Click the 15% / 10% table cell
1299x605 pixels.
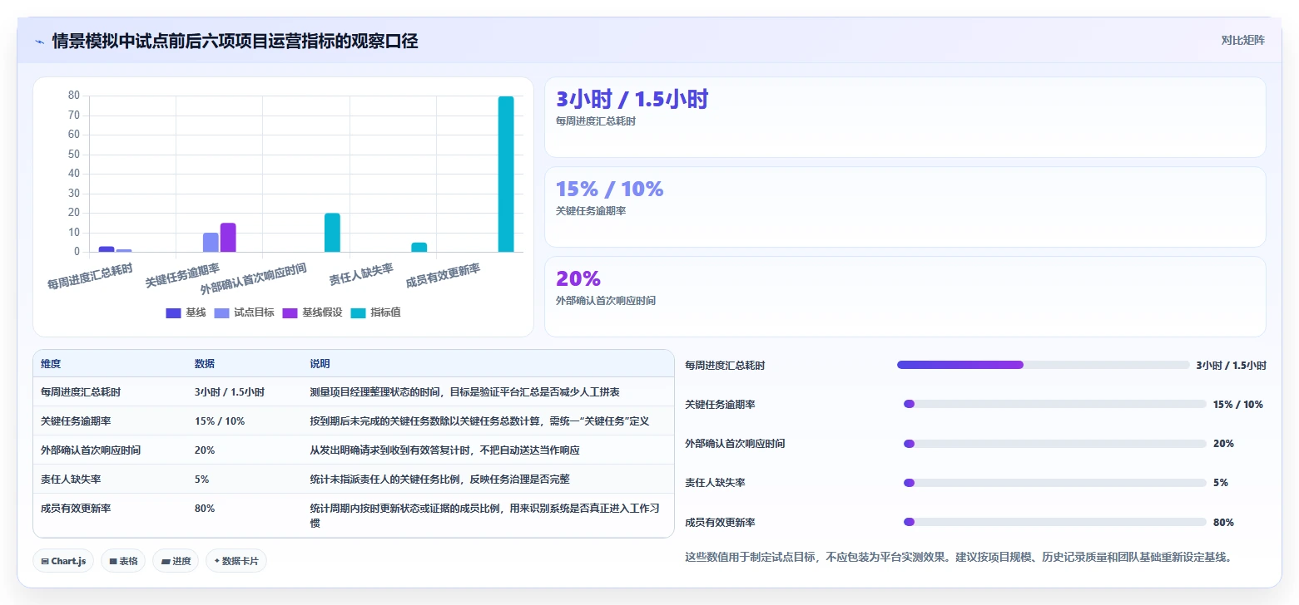pyautogui.click(x=220, y=421)
